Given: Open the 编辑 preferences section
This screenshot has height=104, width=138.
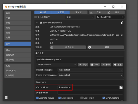Looking at the screenshot, I should pos(18,33).
